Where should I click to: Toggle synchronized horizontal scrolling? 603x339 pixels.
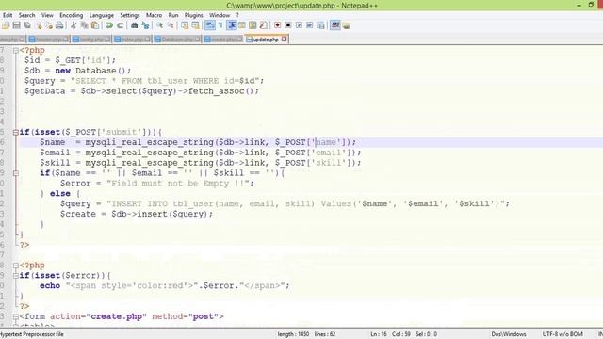[195, 25]
